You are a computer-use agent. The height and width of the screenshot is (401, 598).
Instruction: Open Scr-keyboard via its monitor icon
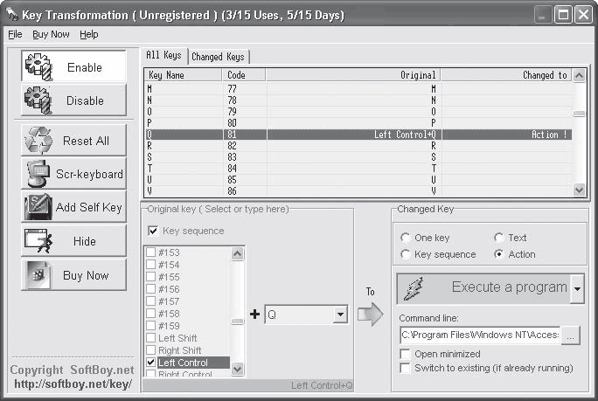point(38,174)
